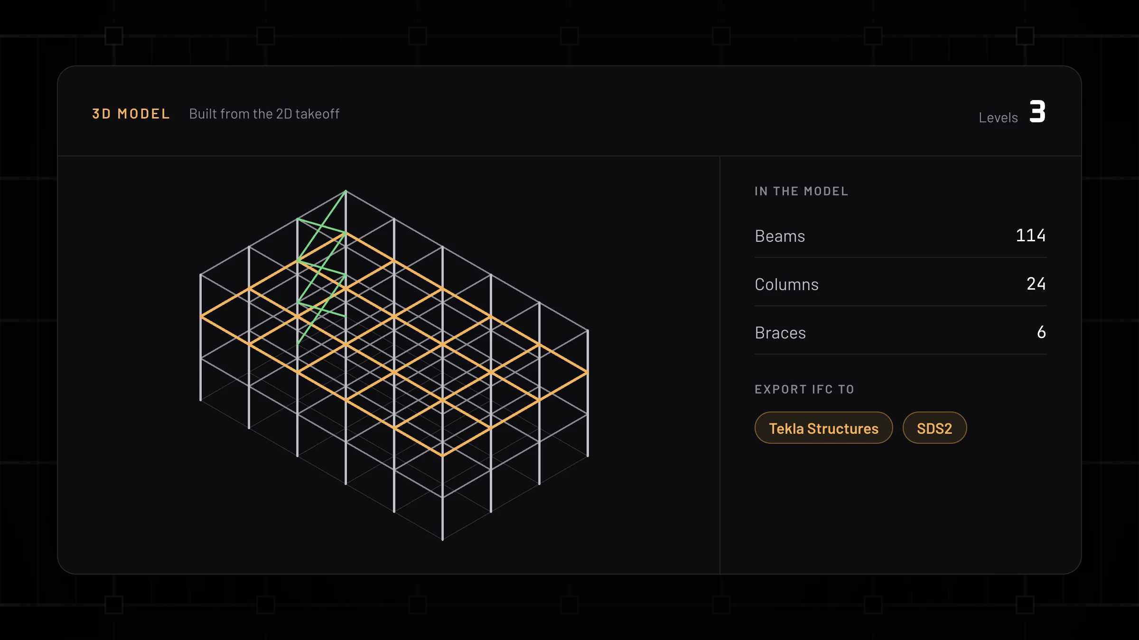Select the "Columns" row label
This screenshot has height=640, width=1139.
pos(786,284)
